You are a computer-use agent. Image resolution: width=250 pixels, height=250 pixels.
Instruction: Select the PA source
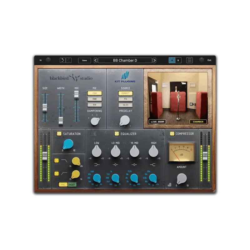pyautogui.click(x=126, y=99)
